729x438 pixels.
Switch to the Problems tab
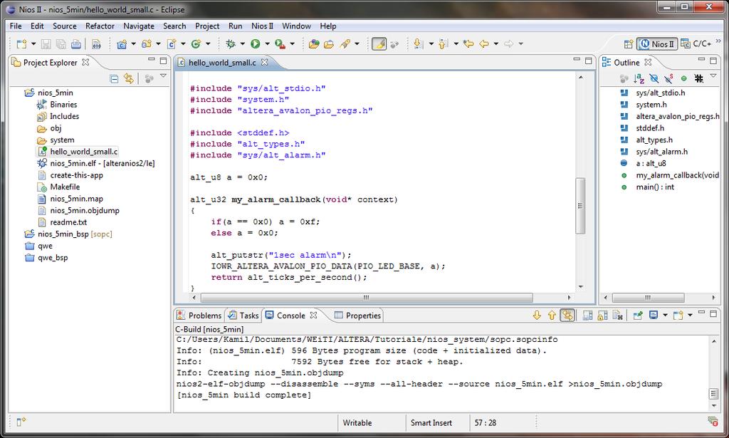coord(199,316)
